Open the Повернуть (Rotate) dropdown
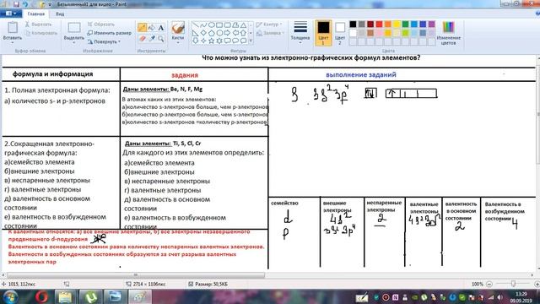Viewport: 540px width, 304px height. point(104,41)
